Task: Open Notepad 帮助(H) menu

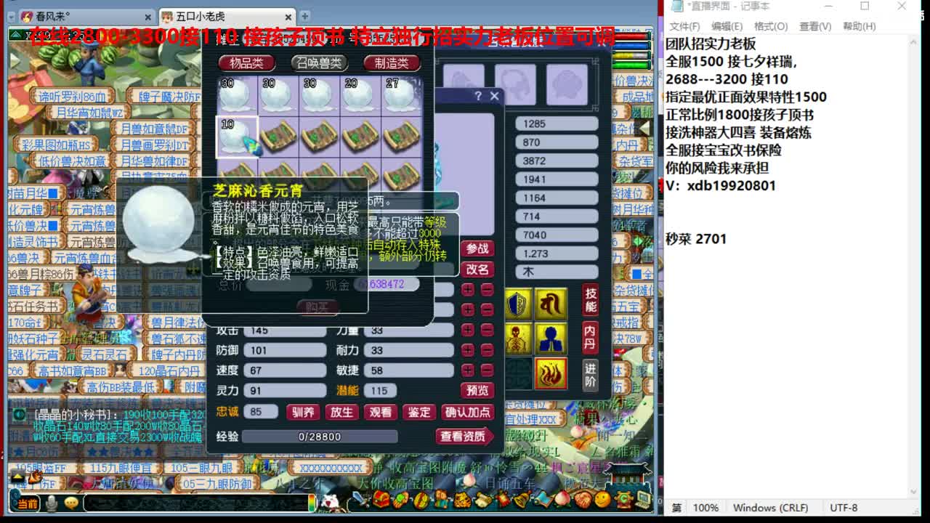Action: 860,26
